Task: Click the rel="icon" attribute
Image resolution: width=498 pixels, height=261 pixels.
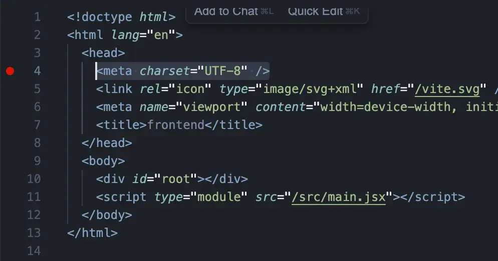Action: [175, 89]
